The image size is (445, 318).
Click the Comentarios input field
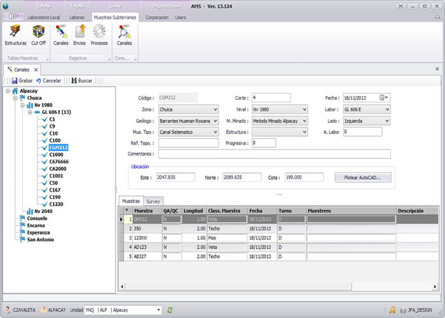(x=274, y=154)
